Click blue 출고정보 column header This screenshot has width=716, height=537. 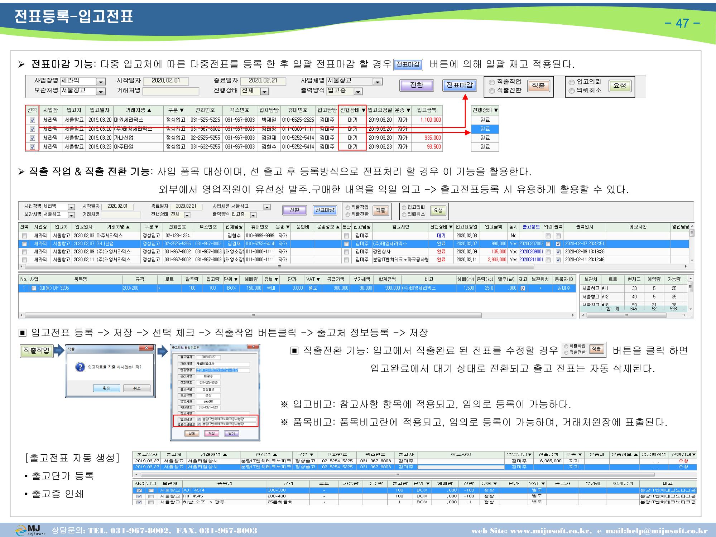pos(531,227)
